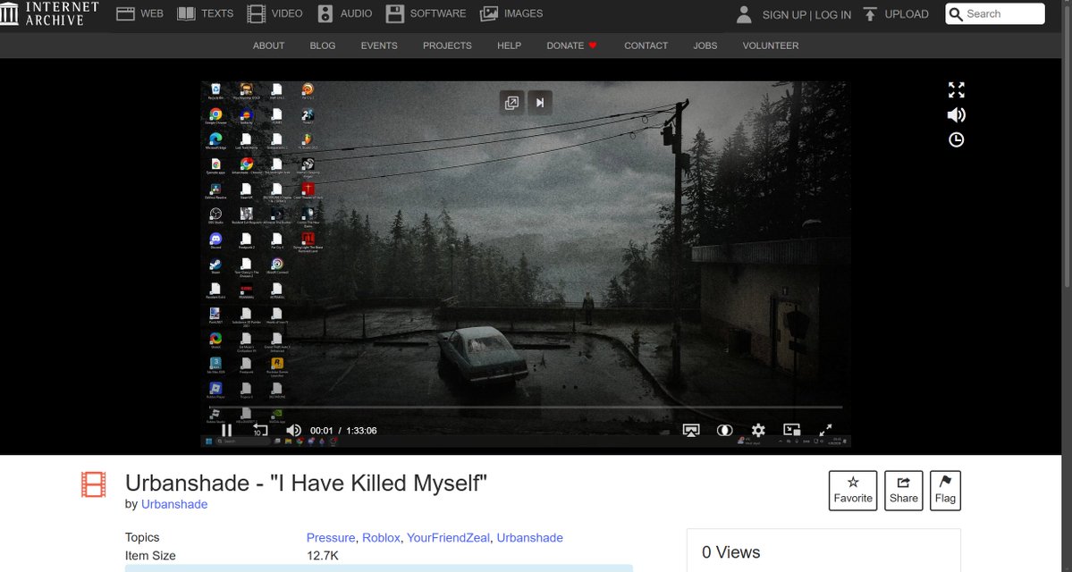This screenshot has width=1072, height=572.
Task: Click the '0 Views' statistic text
Action: (x=730, y=552)
